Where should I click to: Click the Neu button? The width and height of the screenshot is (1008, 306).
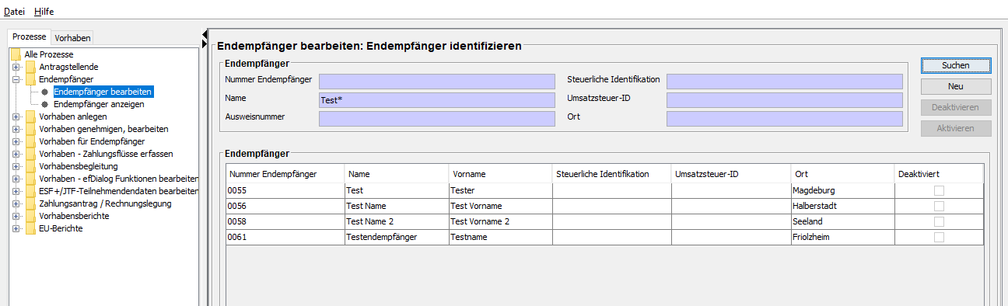[x=956, y=86]
